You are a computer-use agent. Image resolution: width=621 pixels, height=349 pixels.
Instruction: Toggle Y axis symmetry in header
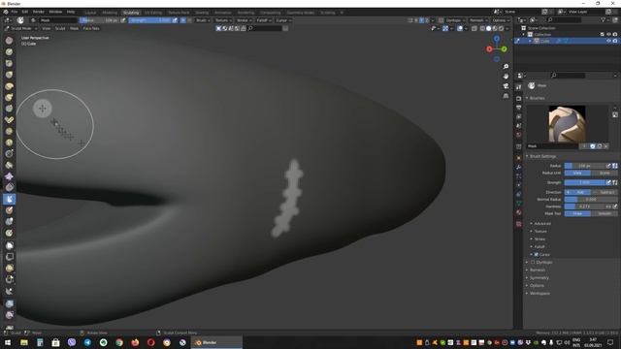coord(421,20)
